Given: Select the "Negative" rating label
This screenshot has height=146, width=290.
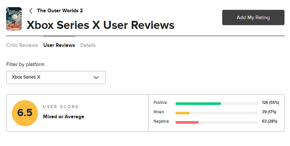Looking at the screenshot, I should point(161,121).
